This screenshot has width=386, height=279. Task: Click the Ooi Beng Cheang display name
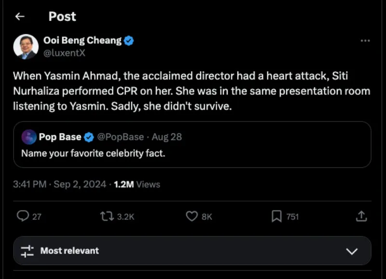[x=82, y=41]
